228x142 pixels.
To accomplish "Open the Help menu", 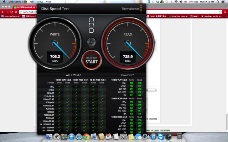I will 48,1.
